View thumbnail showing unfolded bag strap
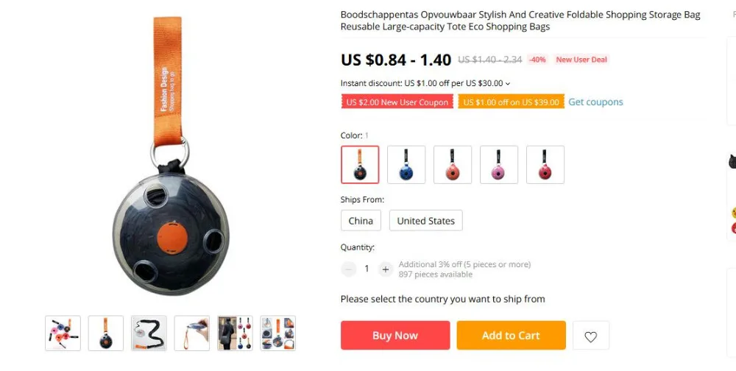Viewport: 736px width, 371px height. (x=149, y=333)
